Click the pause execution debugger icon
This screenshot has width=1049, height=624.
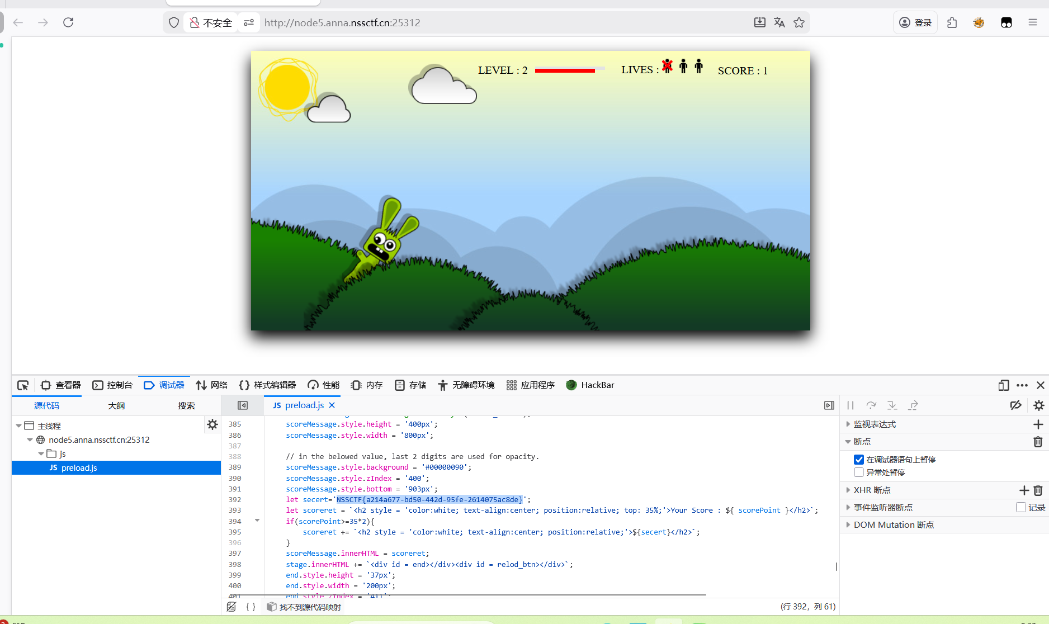pyautogui.click(x=850, y=405)
